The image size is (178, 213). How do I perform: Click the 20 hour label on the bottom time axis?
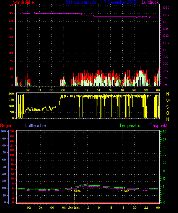[134, 208]
